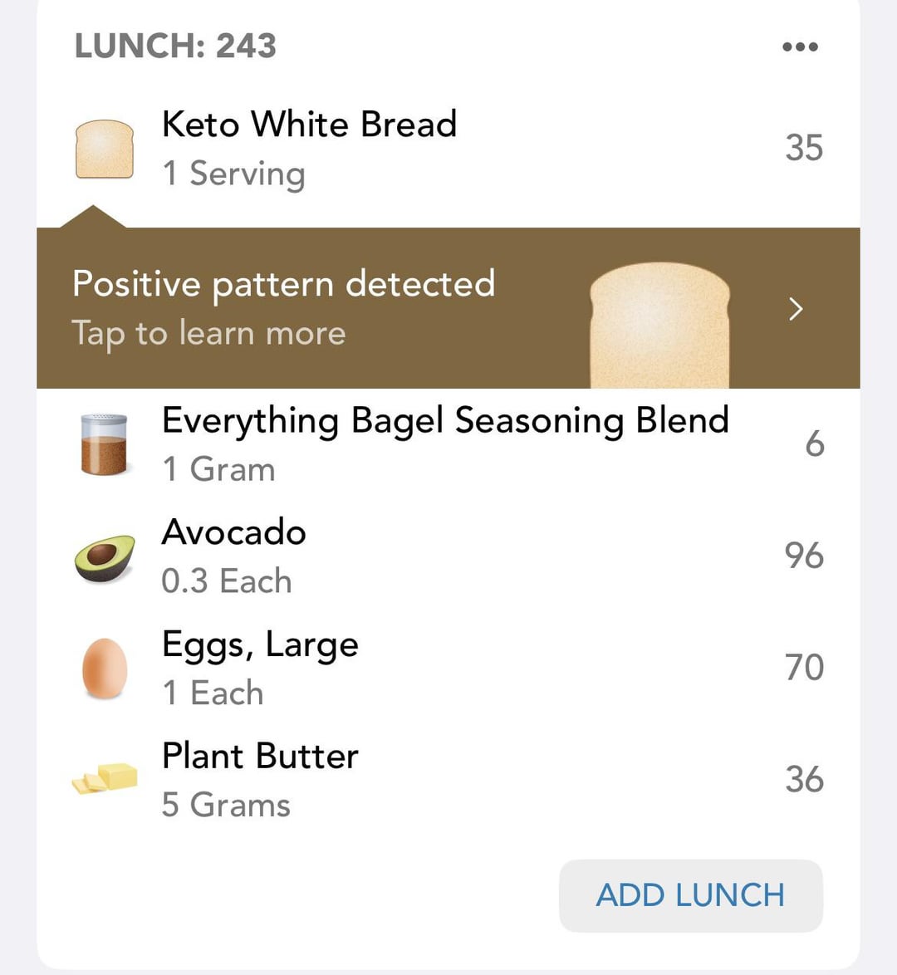This screenshot has height=975, width=897.
Task: Tap the 96 calorie value for Avocado
Action: (x=804, y=556)
